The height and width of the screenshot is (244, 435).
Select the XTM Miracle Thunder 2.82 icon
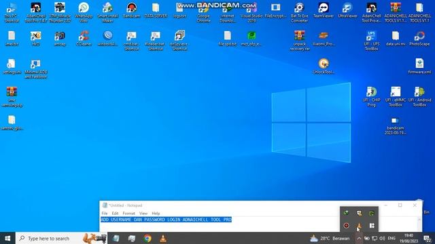coord(60,12)
